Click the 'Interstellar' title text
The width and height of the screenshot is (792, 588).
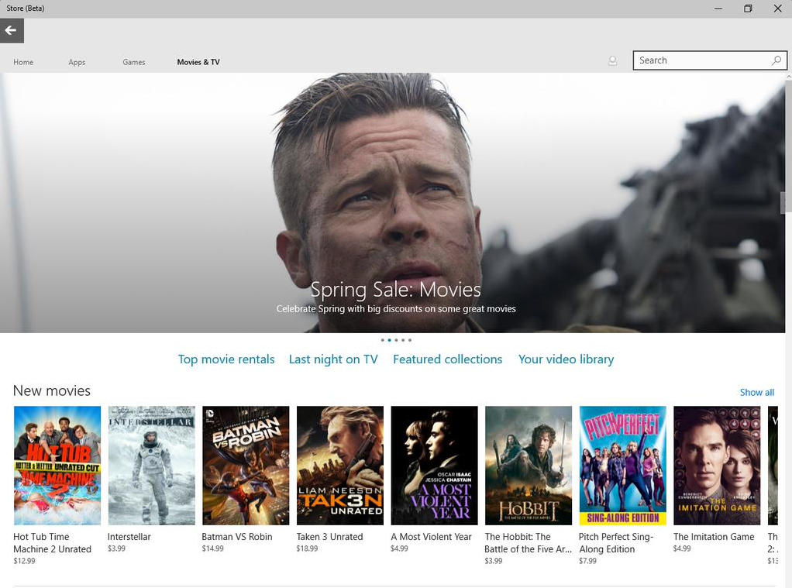coord(129,536)
